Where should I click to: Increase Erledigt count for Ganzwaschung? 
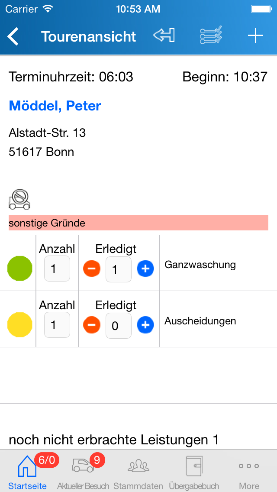pos(145,269)
